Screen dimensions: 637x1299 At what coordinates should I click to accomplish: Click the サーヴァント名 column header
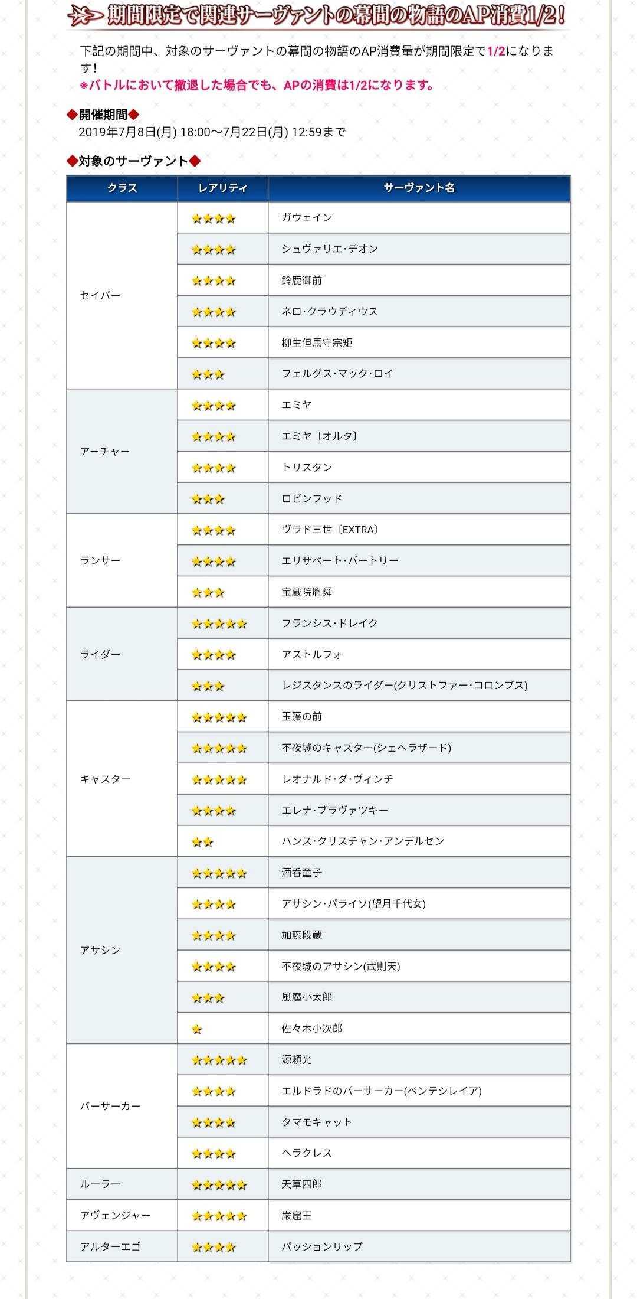click(x=419, y=188)
